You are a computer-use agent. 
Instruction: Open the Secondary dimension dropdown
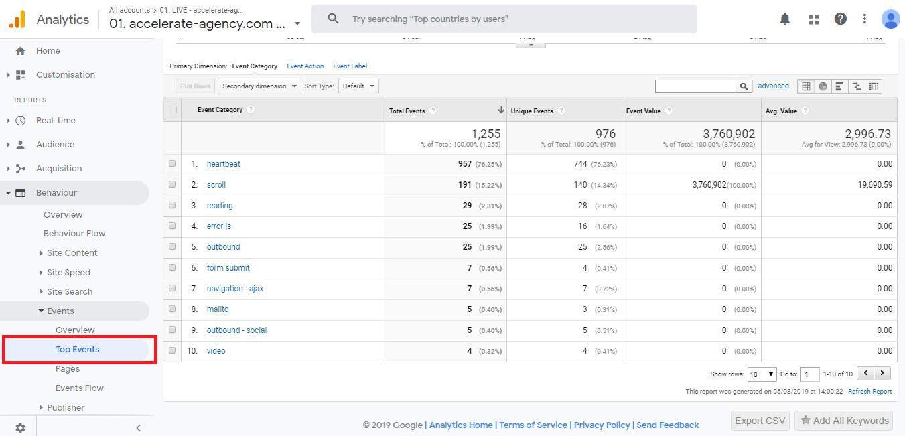point(259,86)
